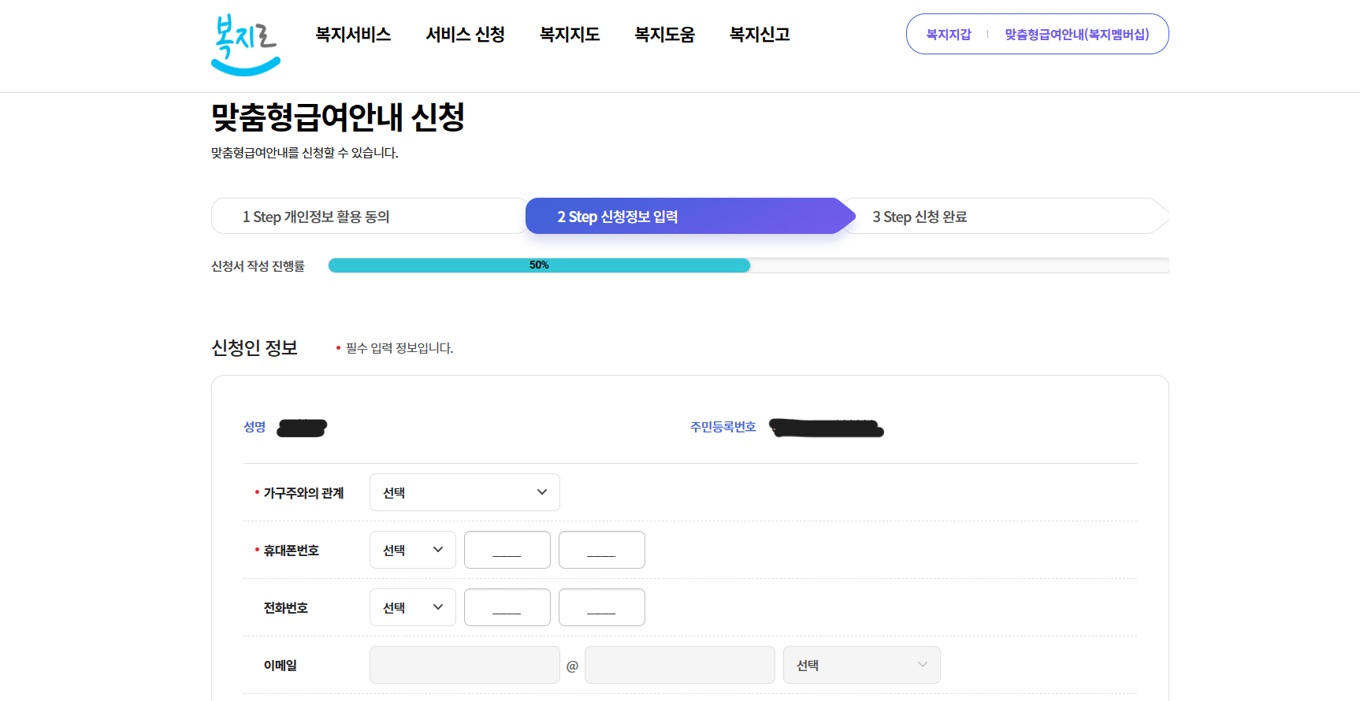This screenshot has height=701, width=1360.
Task: Click the 50% progress bar
Action: pos(539,265)
